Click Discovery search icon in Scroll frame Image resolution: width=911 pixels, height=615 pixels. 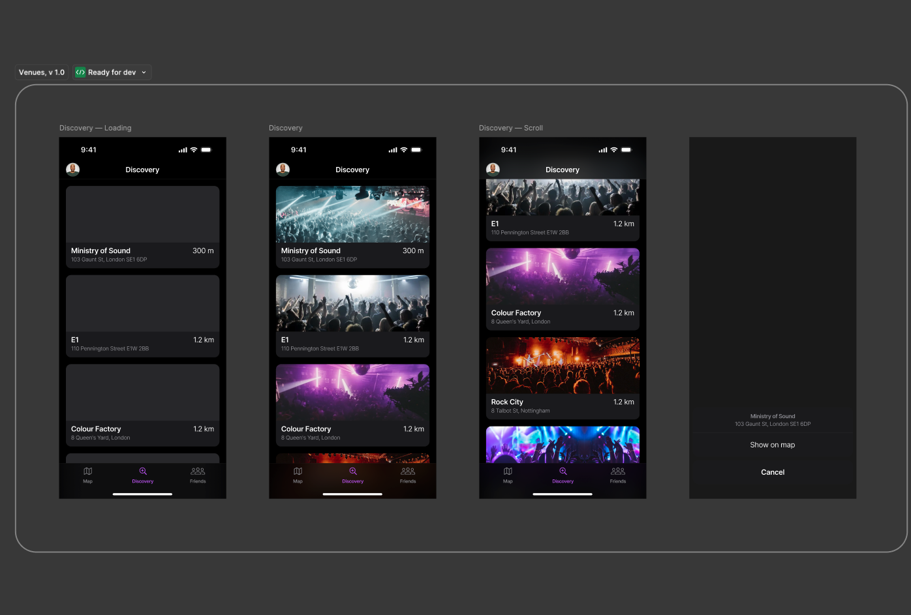tap(563, 471)
